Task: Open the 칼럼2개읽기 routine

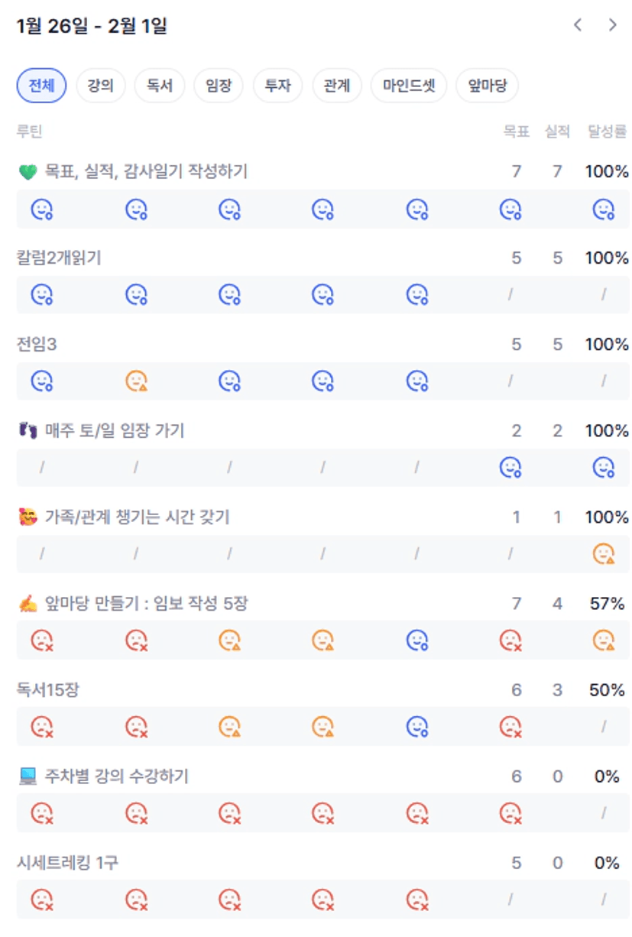Action: (x=59, y=258)
